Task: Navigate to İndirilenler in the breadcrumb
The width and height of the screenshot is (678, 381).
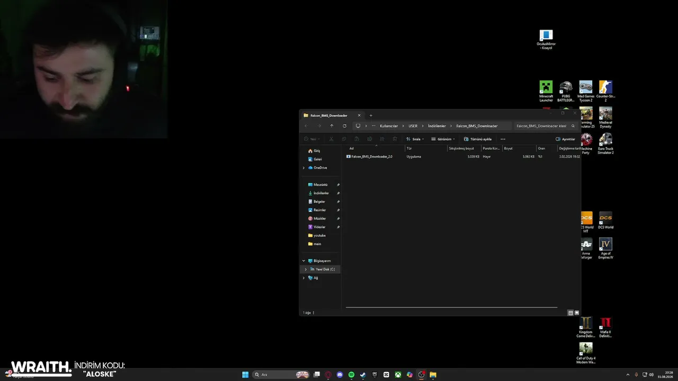Action: [437, 126]
